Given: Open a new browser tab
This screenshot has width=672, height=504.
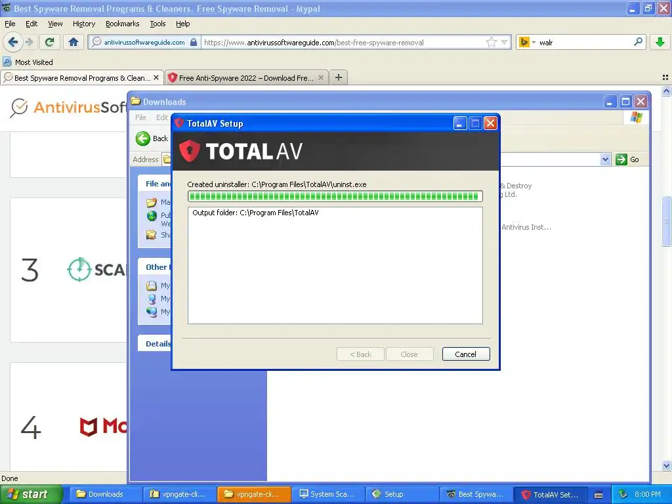Looking at the screenshot, I should [x=338, y=77].
